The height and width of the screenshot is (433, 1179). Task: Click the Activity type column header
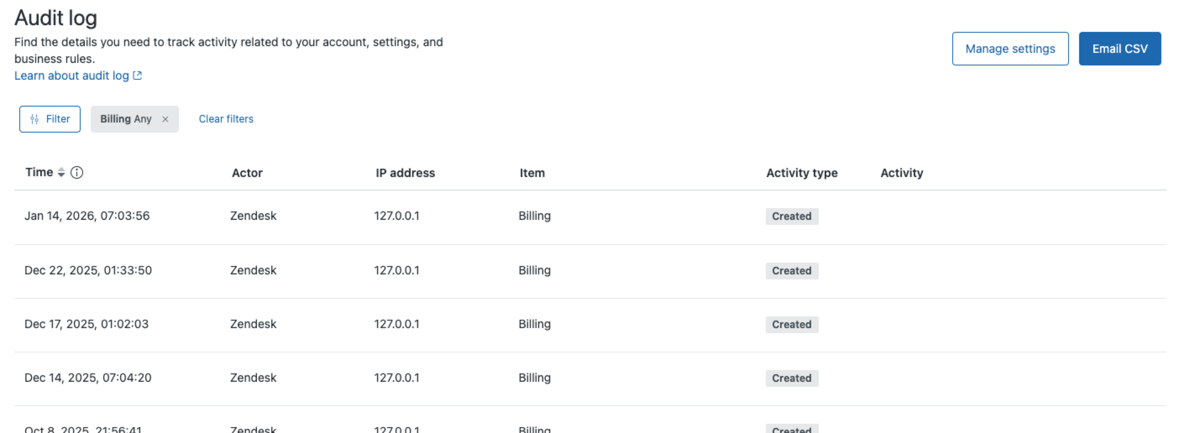pyautogui.click(x=802, y=173)
